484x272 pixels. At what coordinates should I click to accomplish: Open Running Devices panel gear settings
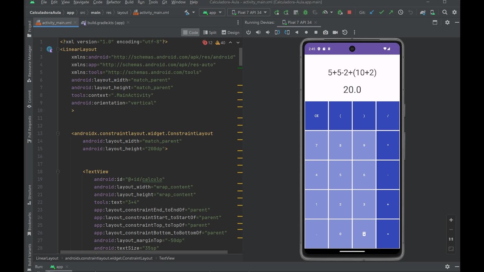(x=447, y=22)
